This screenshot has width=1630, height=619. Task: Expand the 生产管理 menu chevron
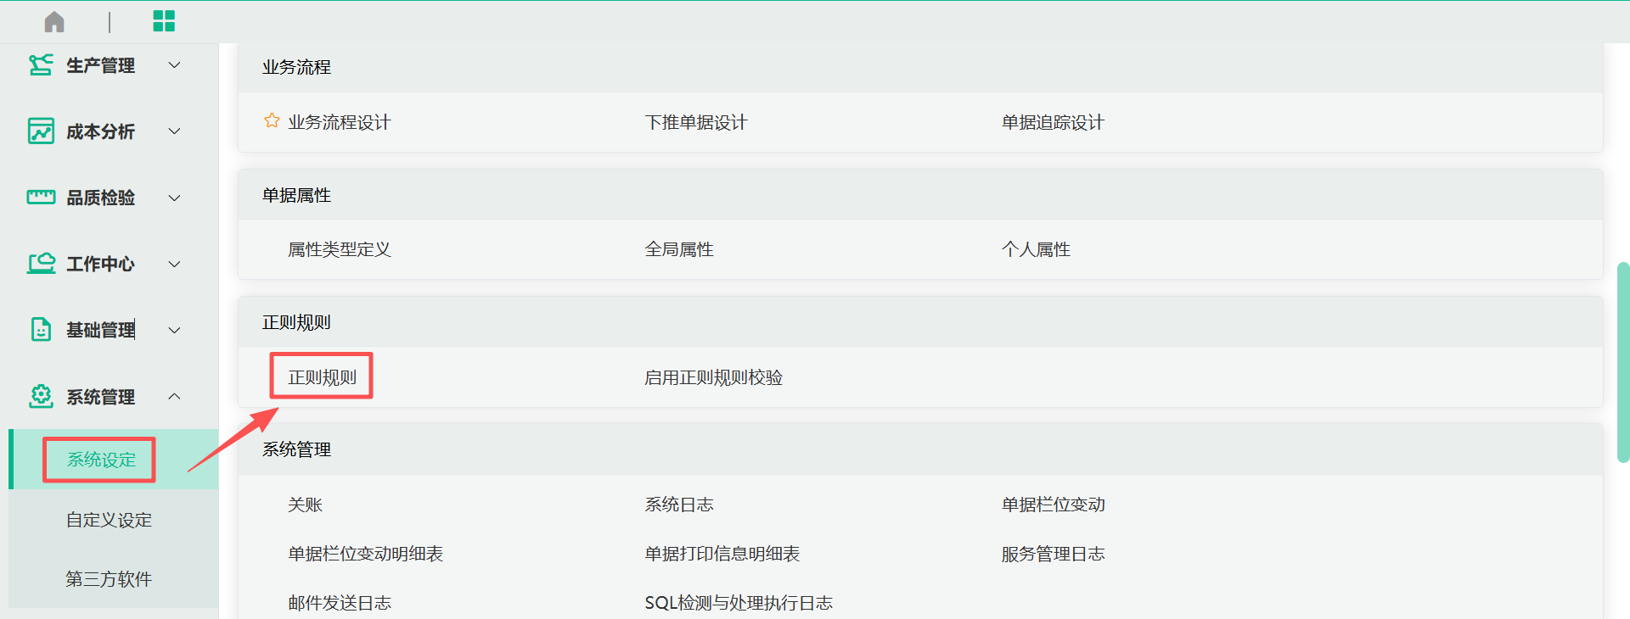pos(175,65)
